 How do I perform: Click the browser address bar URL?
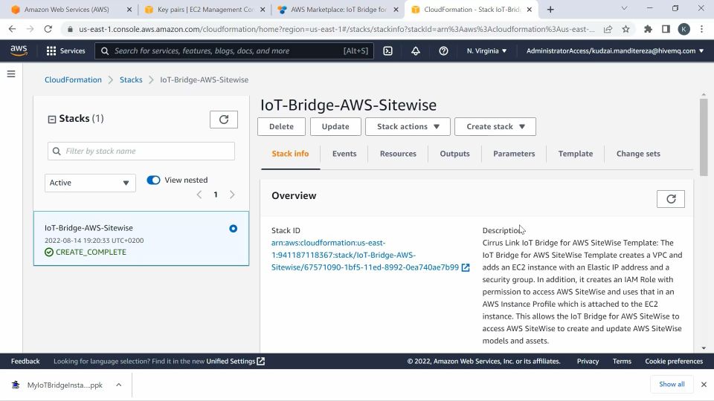pyautogui.click(x=336, y=29)
